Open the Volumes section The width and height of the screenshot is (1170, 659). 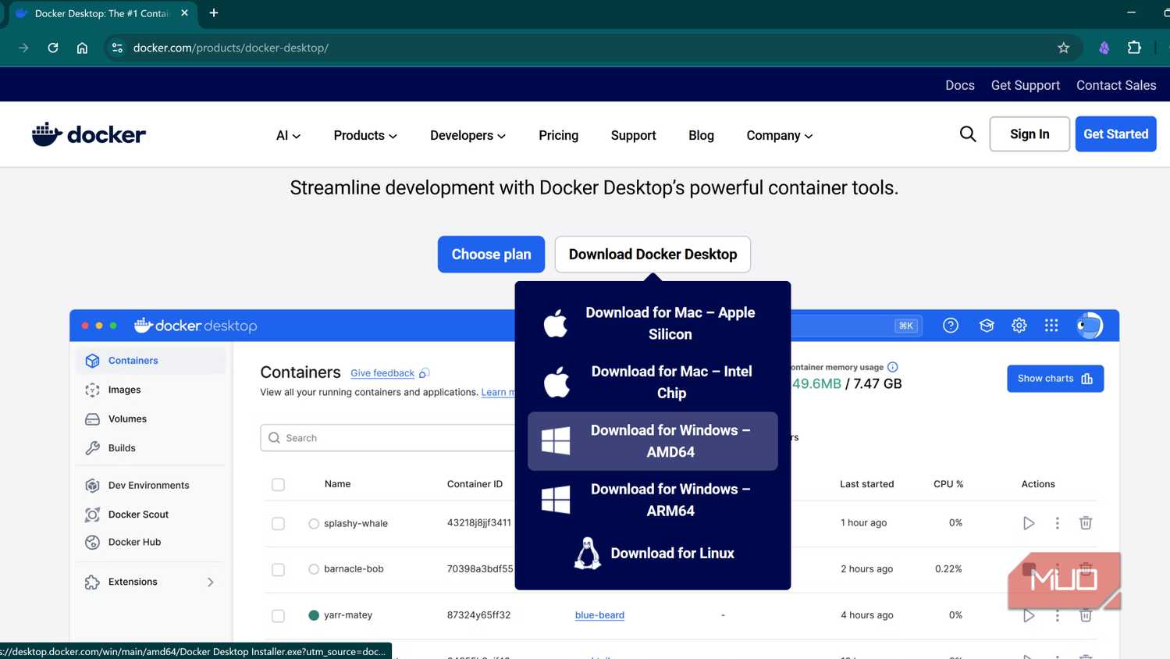click(x=126, y=419)
